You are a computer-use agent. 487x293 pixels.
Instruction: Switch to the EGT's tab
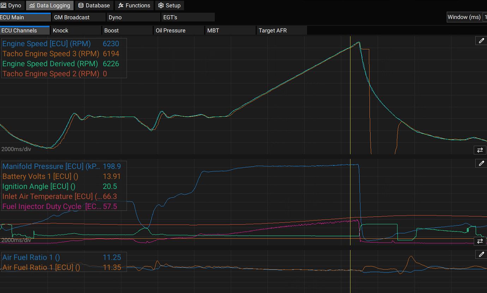pyautogui.click(x=188, y=17)
